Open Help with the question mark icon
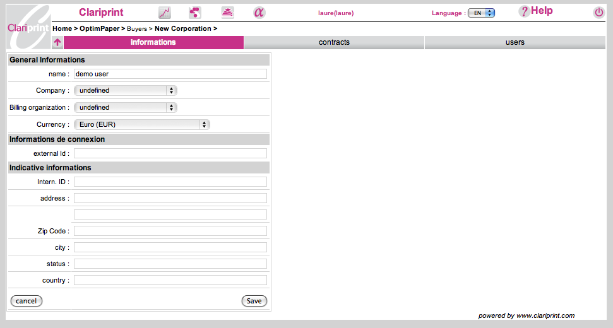The height and width of the screenshot is (328, 613). click(523, 11)
